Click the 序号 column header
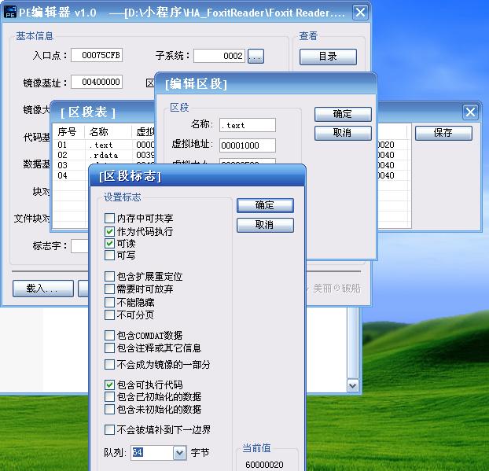This screenshot has width=489, height=471. pos(68,131)
